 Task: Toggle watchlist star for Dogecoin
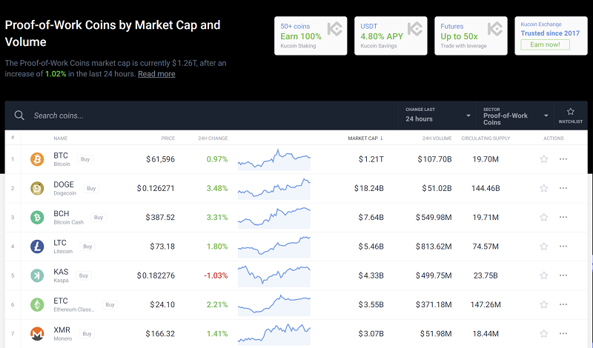(x=543, y=188)
